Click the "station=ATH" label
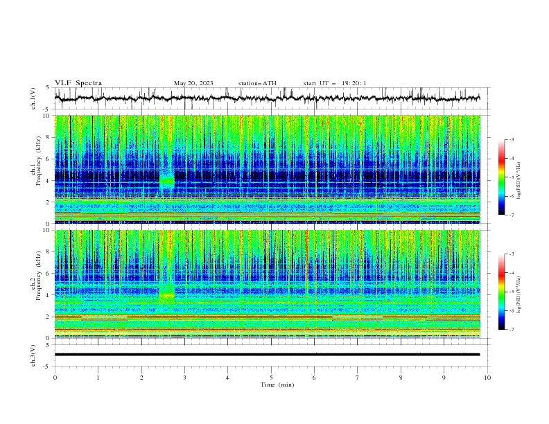 click(x=257, y=83)
